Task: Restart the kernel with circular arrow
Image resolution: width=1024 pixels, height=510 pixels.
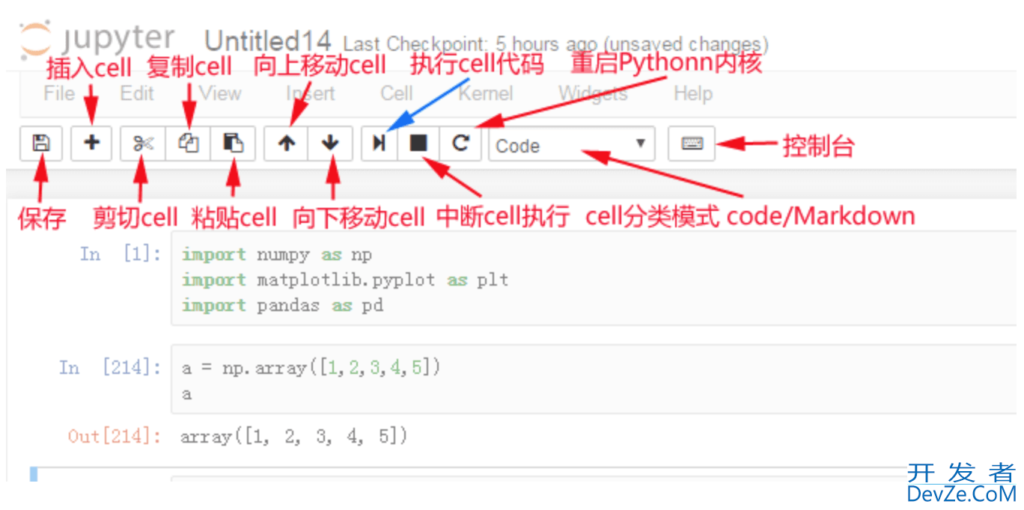Action: [460, 143]
